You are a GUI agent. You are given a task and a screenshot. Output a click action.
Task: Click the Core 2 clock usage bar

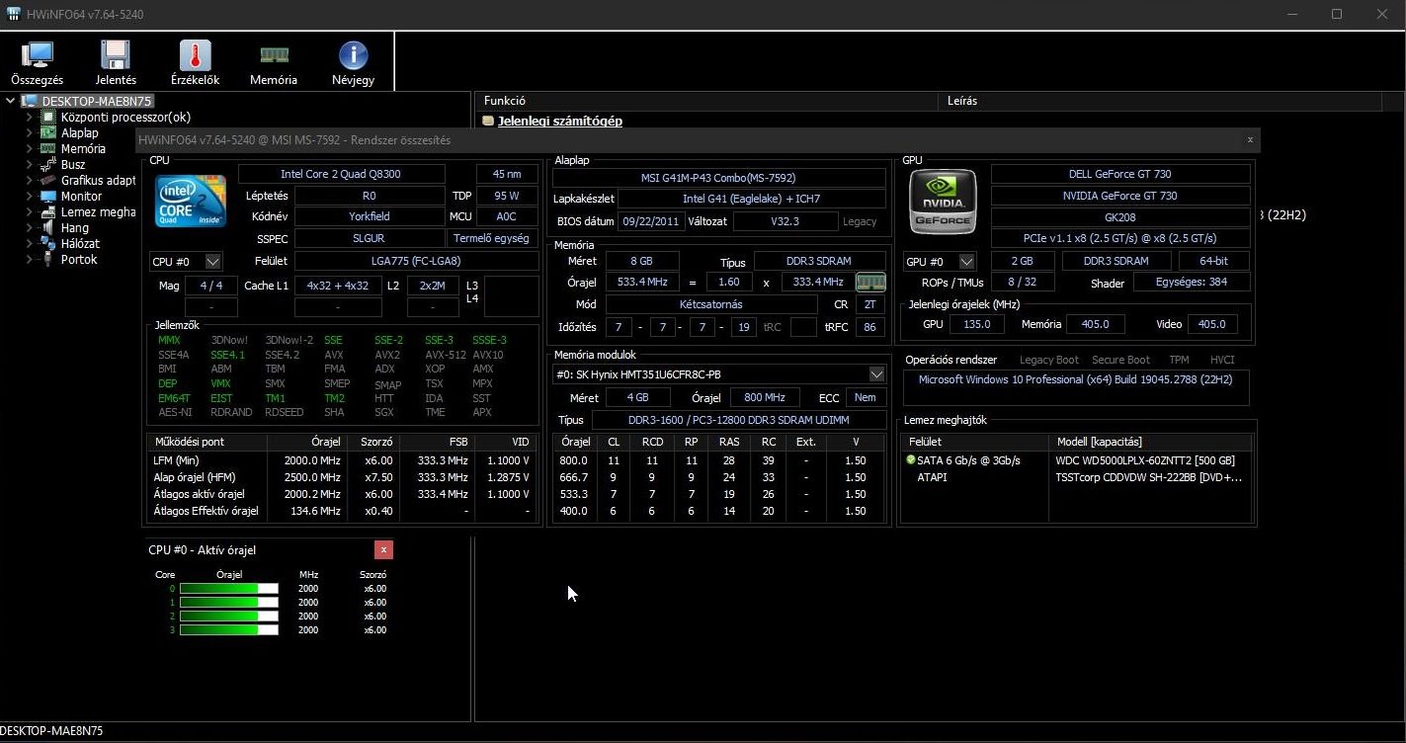tap(229, 616)
